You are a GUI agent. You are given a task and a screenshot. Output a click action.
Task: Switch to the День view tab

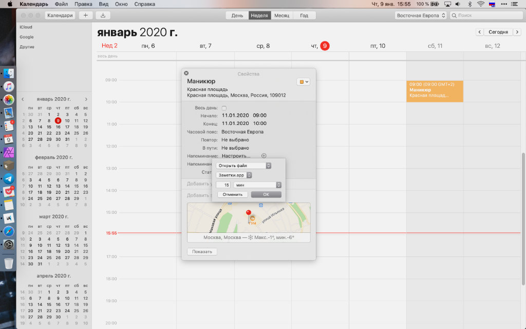(x=237, y=15)
